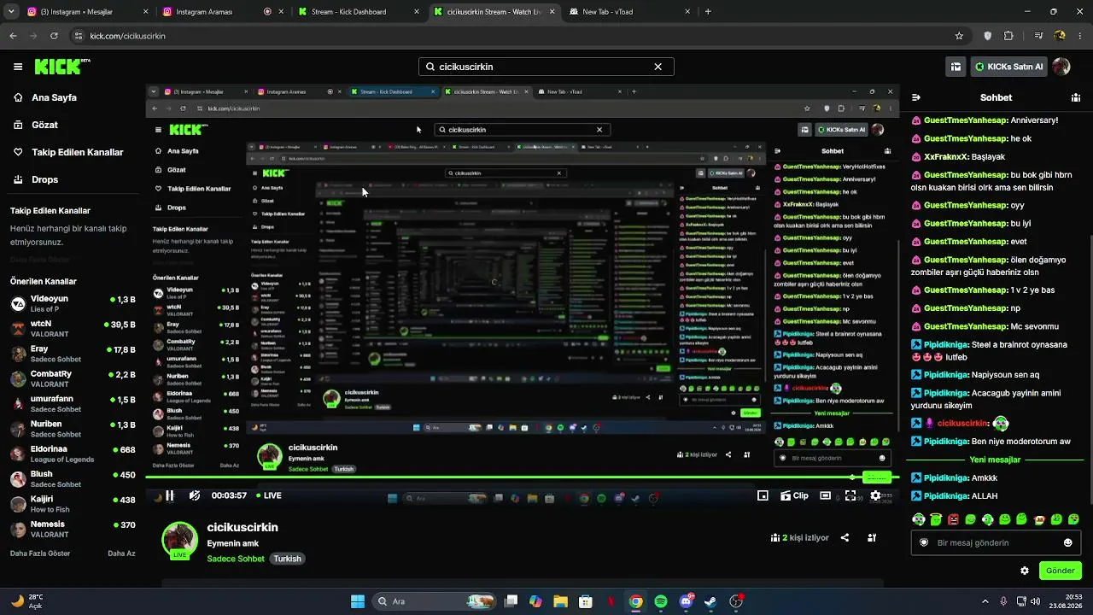Jump to Yeni mesajlar divider in chat
This screenshot has width=1093, height=615.
point(995,460)
